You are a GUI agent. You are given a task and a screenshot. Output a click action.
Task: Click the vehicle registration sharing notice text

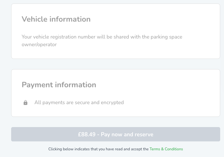pos(102,41)
